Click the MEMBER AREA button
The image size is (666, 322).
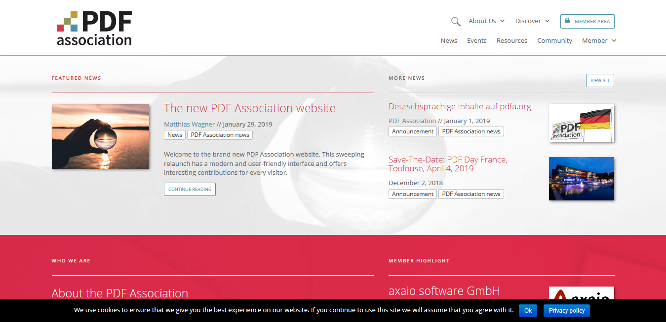pyautogui.click(x=588, y=21)
